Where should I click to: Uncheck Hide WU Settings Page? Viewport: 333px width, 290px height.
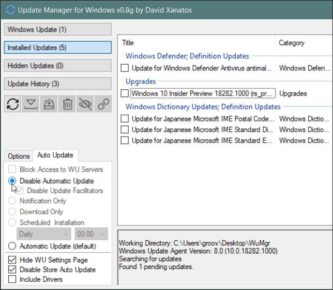[x=12, y=260]
